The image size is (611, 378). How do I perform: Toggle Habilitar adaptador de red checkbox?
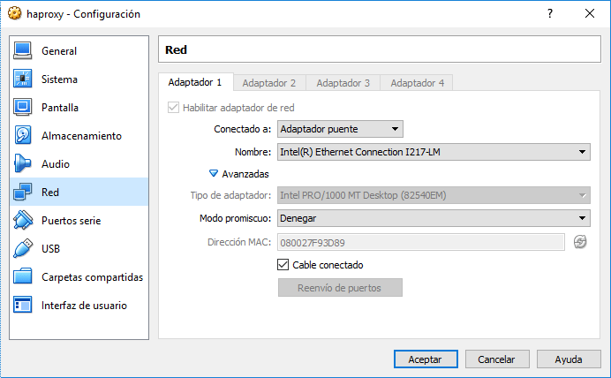(x=173, y=108)
